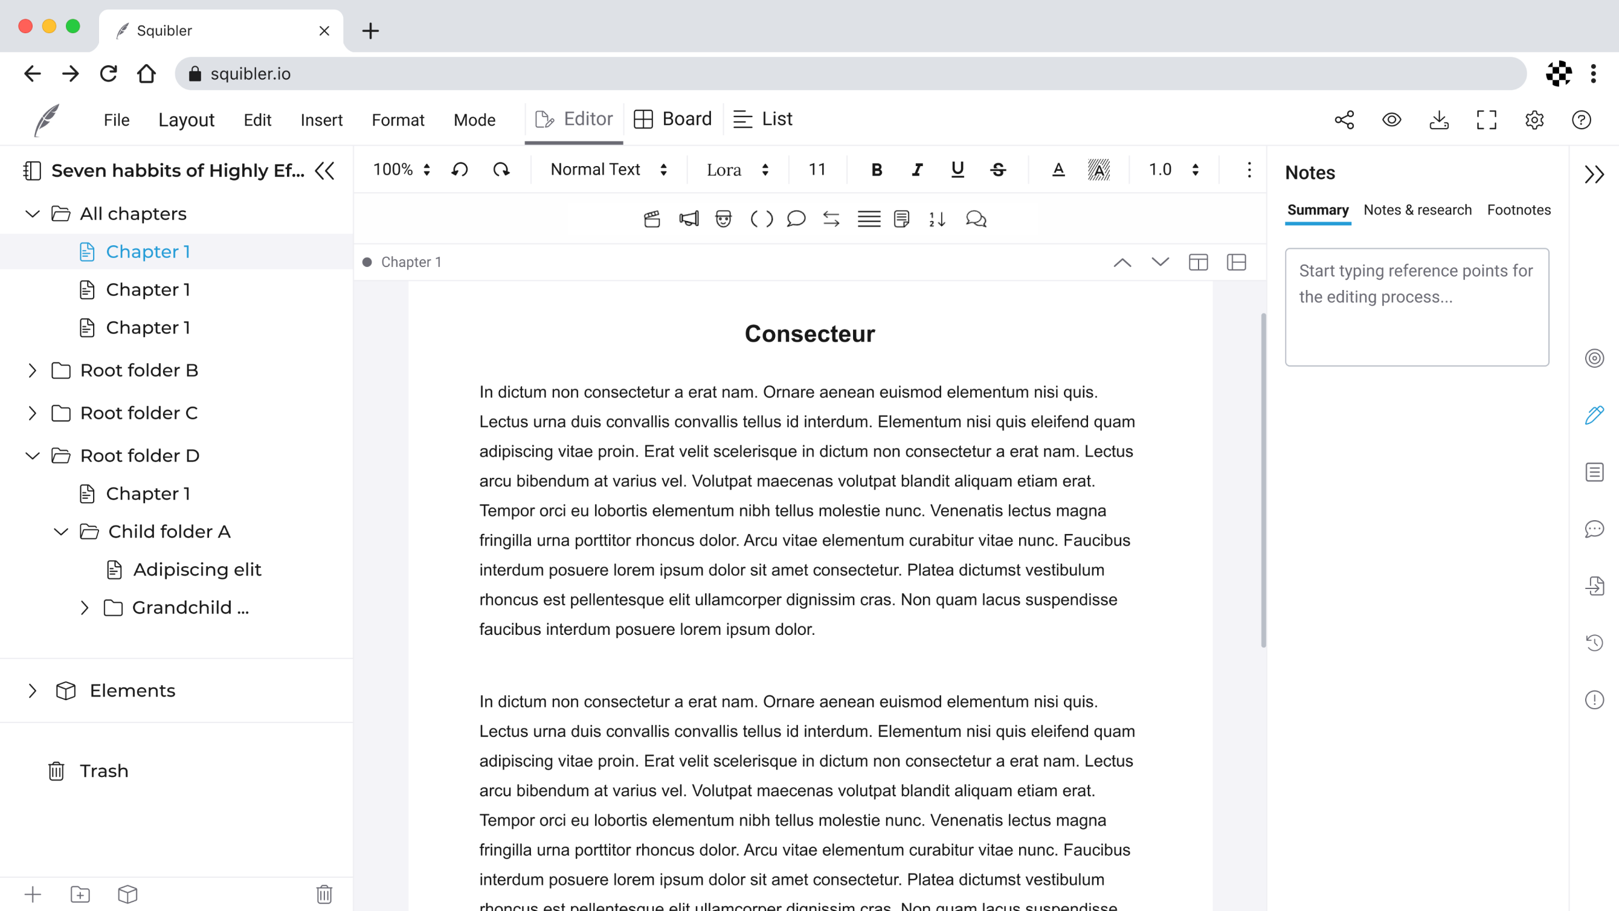
Task: Collapse Child folder A
Action: tap(61, 532)
